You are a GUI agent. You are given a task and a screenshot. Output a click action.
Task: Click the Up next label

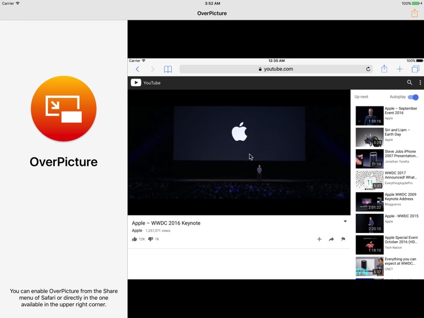click(x=361, y=97)
